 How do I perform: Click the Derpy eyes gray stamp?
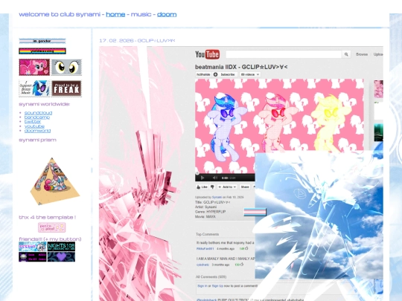click(x=66, y=67)
